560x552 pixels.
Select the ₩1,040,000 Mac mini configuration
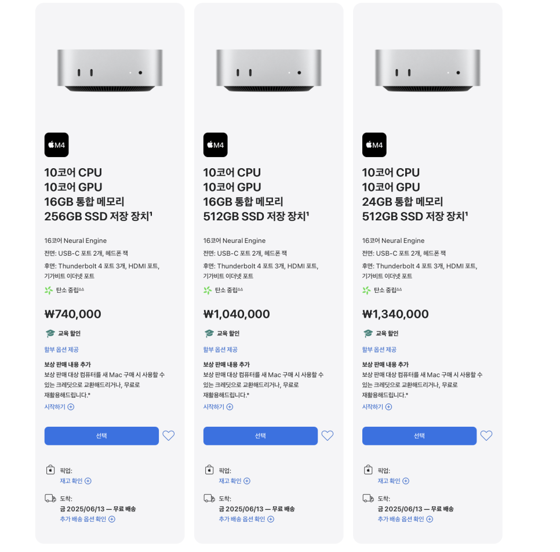[260, 436]
